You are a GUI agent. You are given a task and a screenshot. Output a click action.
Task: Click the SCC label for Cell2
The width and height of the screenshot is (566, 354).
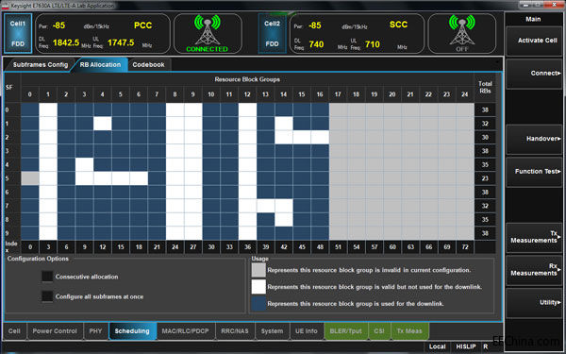[398, 25]
